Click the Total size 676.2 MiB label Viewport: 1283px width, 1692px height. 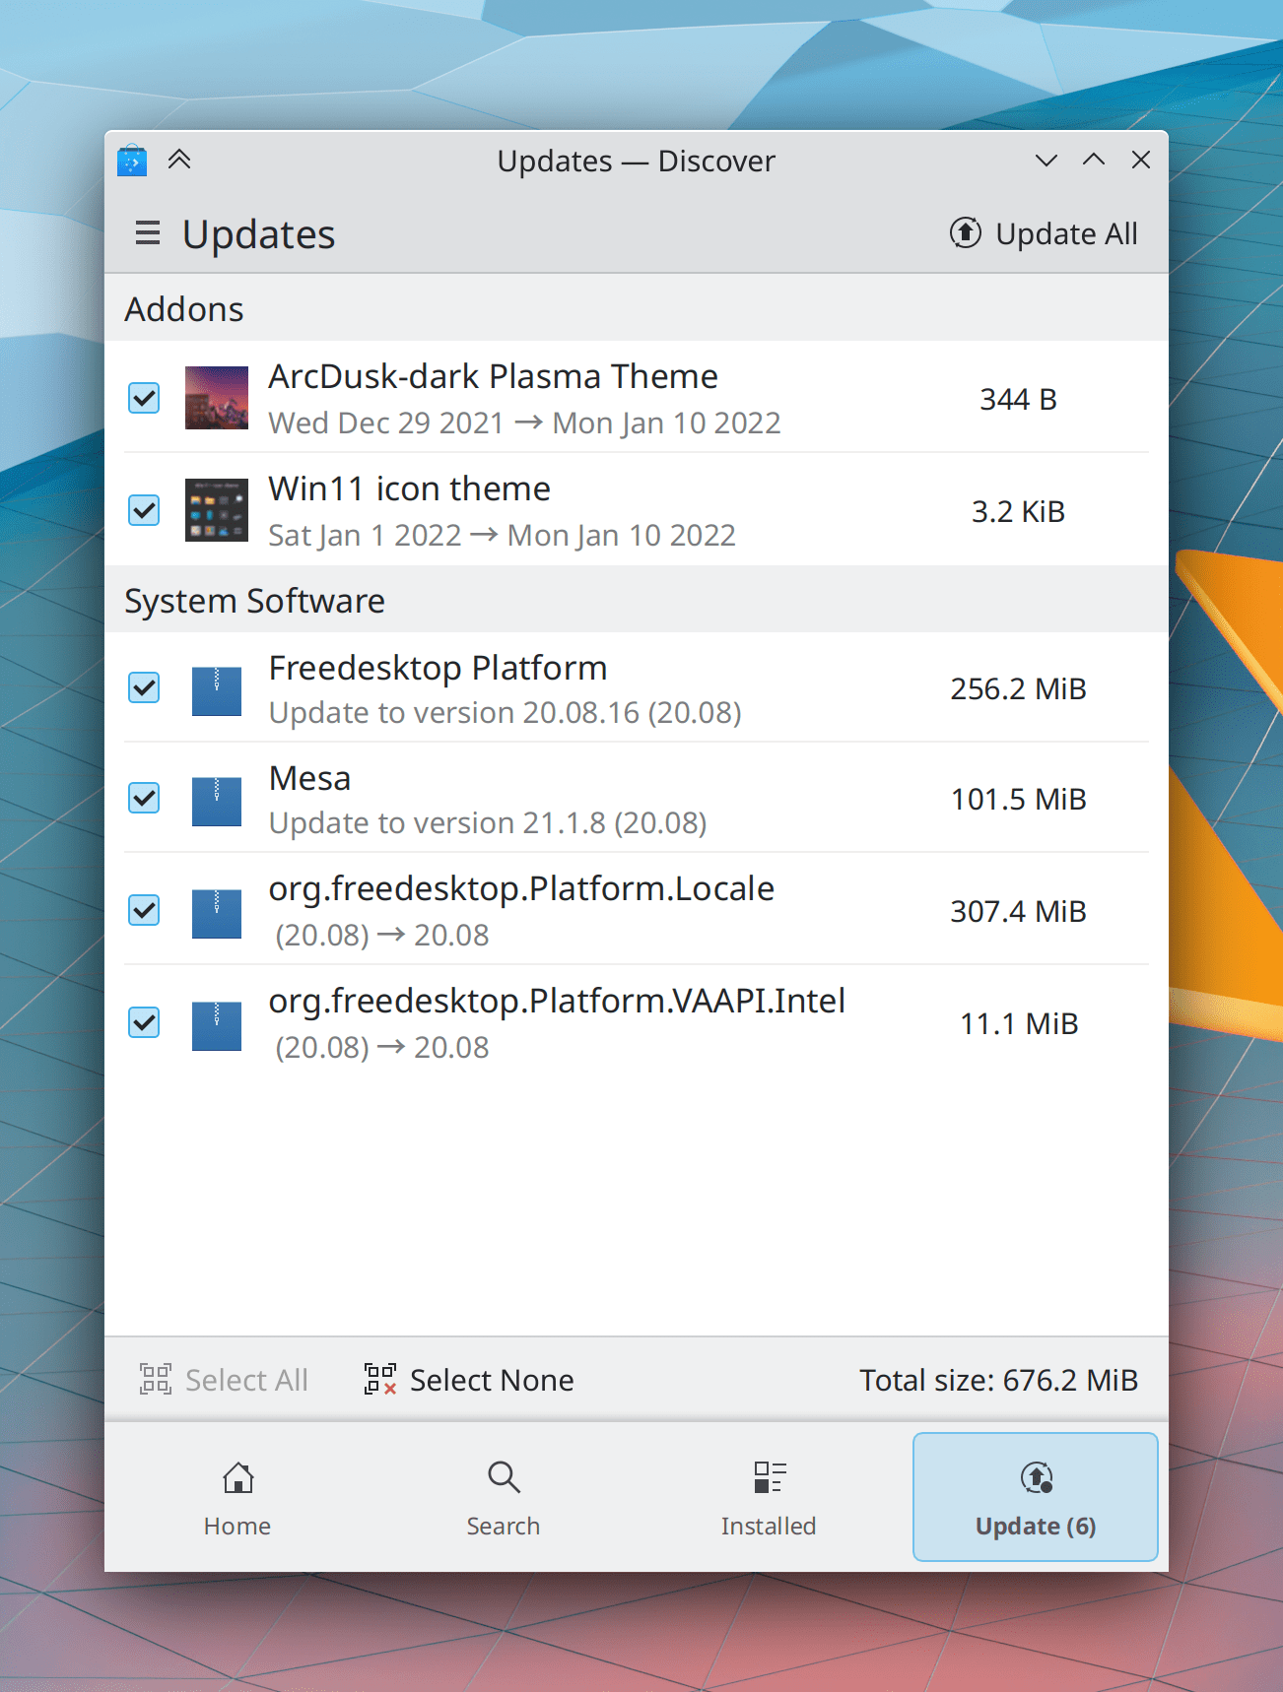pyautogui.click(x=998, y=1380)
